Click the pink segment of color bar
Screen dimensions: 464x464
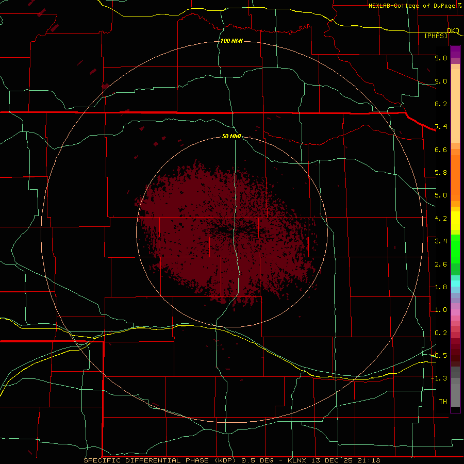point(455,312)
